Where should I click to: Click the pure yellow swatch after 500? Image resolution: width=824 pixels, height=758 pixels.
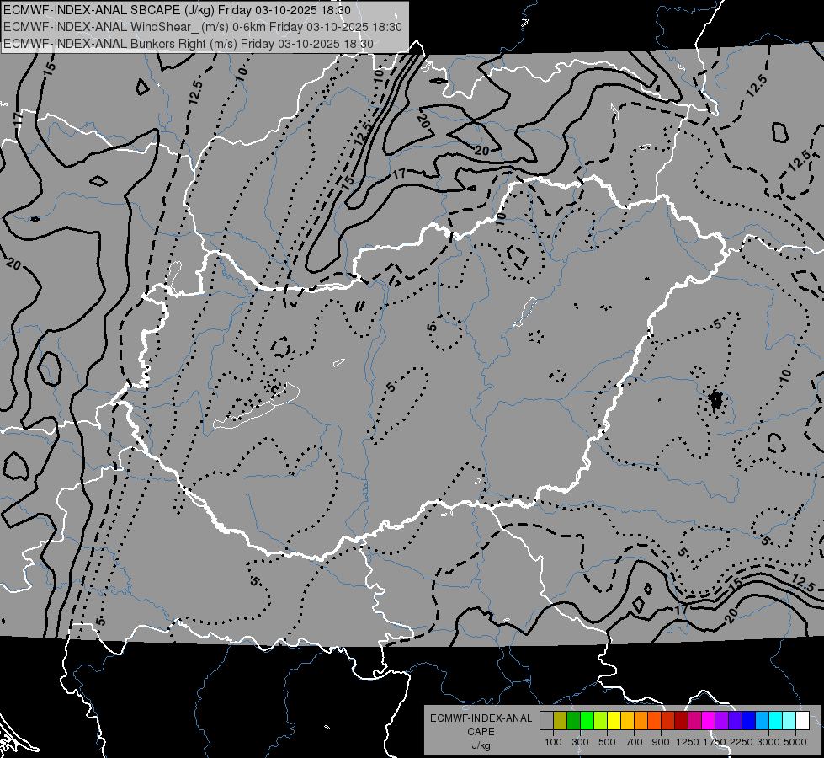(x=614, y=721)
